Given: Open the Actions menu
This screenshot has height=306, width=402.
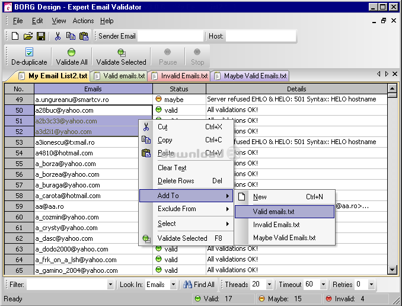Looking at the screenshot, I should pyautogui.click(x=83, y=21).
